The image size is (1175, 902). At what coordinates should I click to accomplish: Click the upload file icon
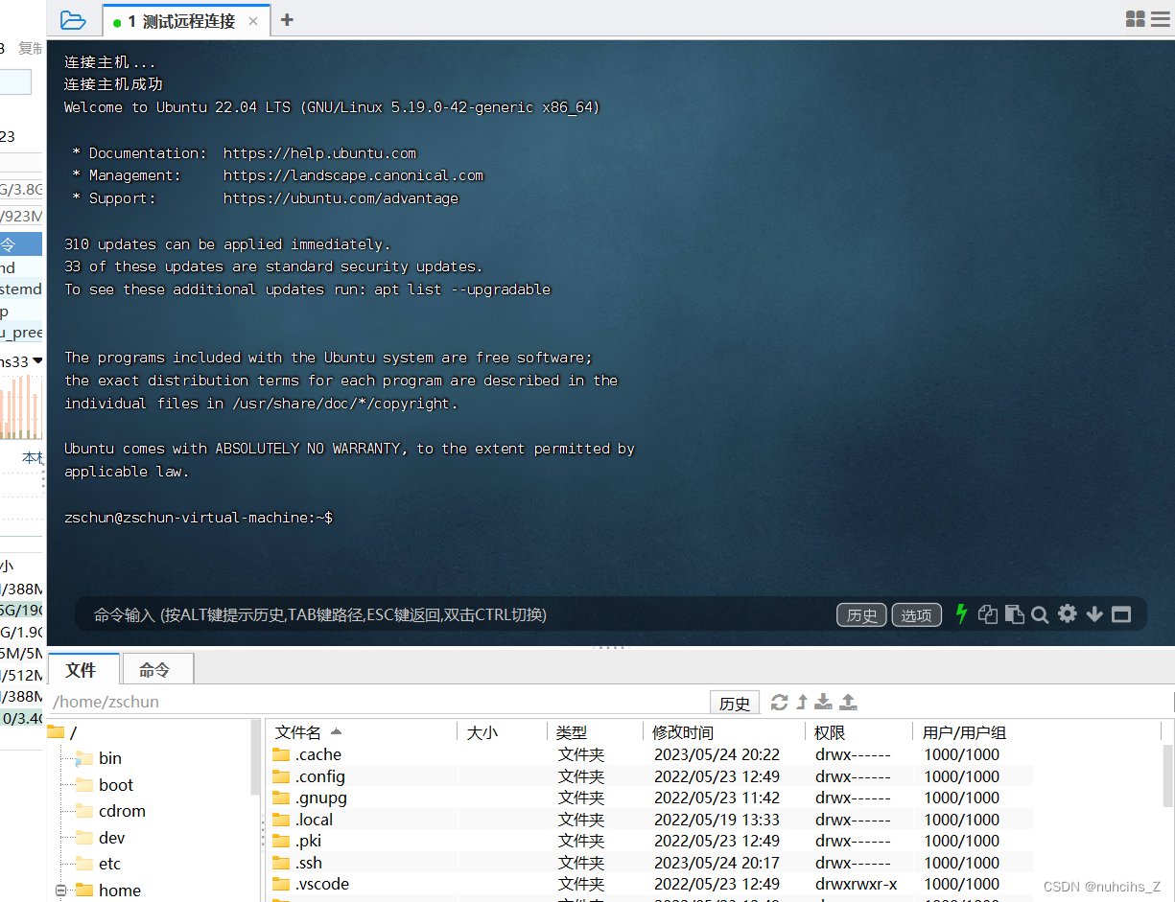pos(848,702)
